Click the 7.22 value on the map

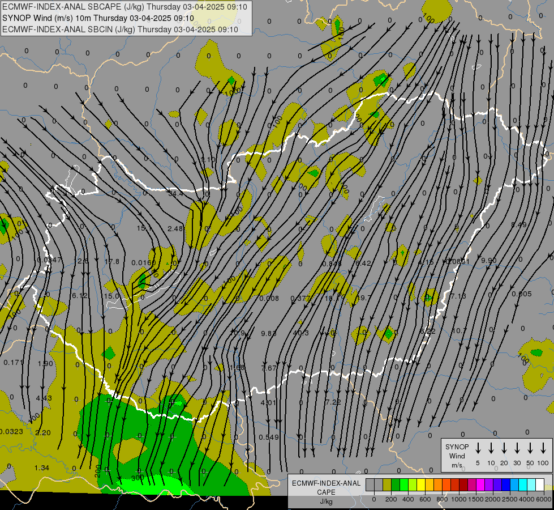point(333,402)
